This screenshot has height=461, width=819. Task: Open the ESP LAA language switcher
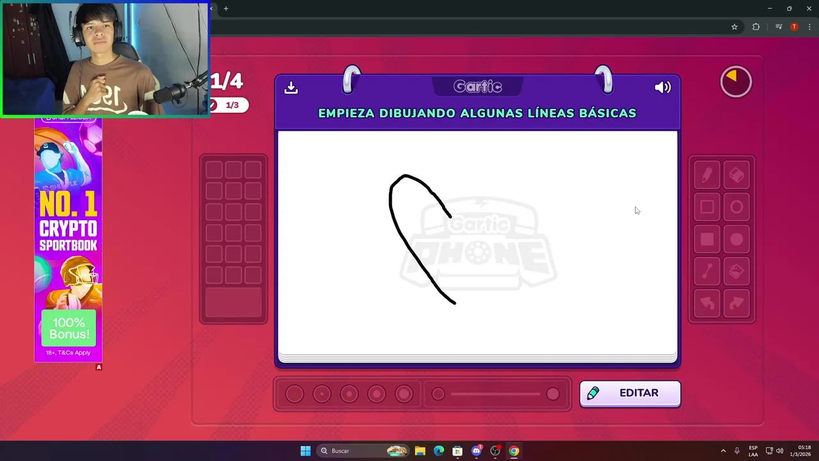pyautogui.click(x=753, y=451)
